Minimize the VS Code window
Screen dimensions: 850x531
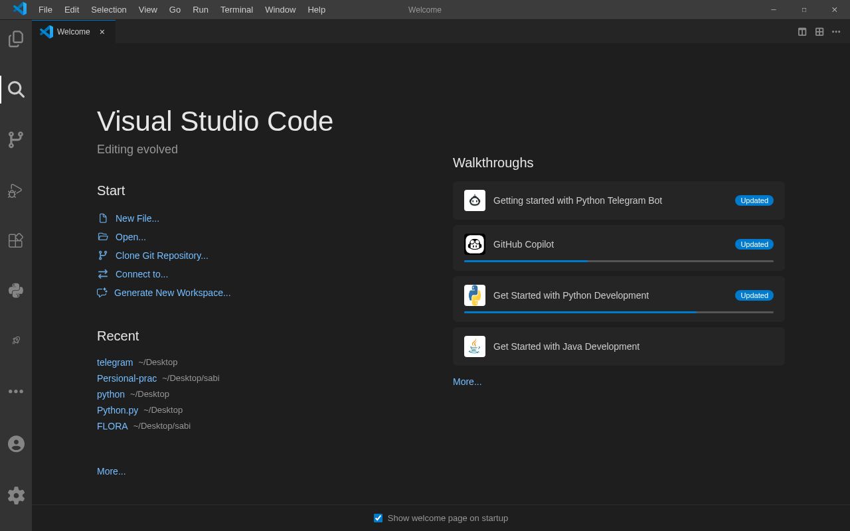click(x=774, y=9)
